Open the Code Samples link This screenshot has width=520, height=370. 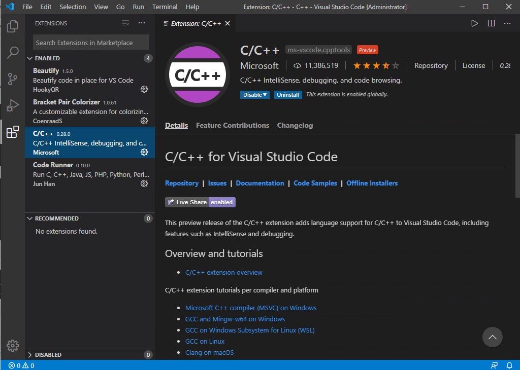(315, 183)
